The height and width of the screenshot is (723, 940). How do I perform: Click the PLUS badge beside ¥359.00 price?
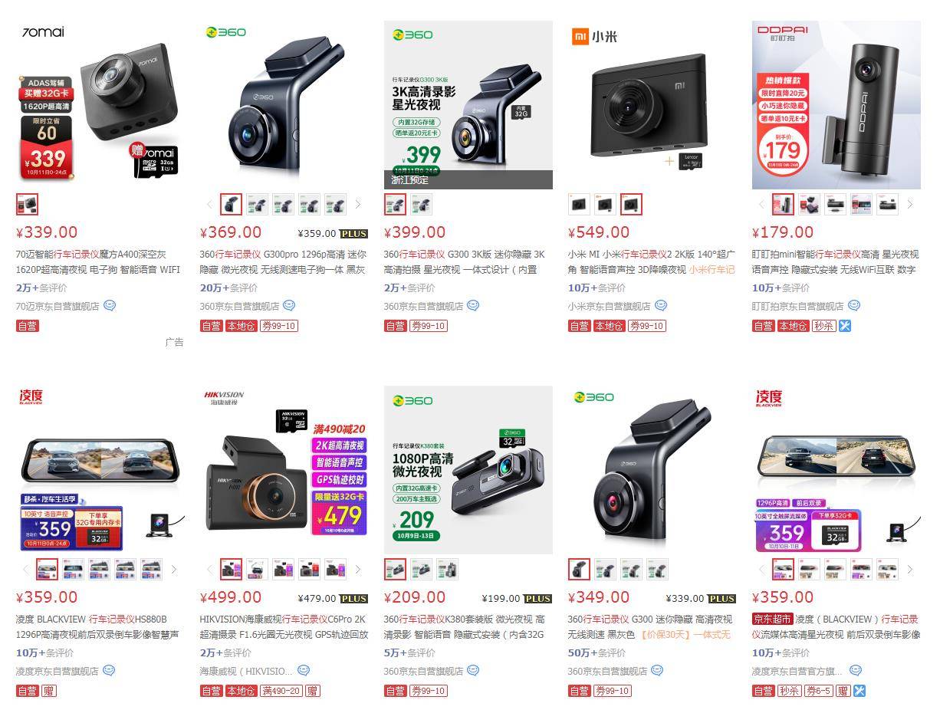pyautogui.click(x=353, y=234)
